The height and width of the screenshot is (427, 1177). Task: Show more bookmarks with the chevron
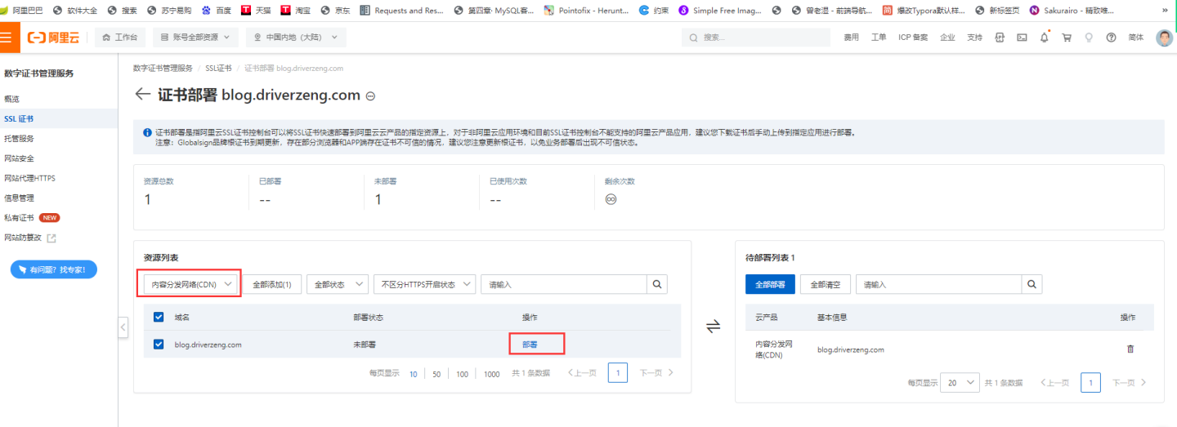click(x=1165, y=11)
